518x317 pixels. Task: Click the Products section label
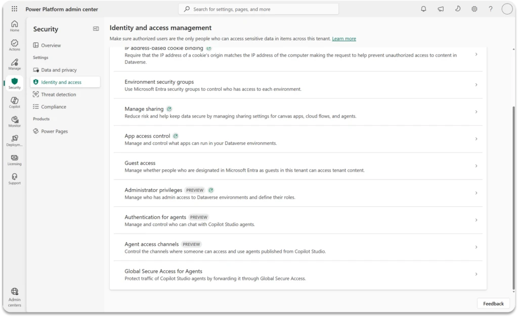41,119
